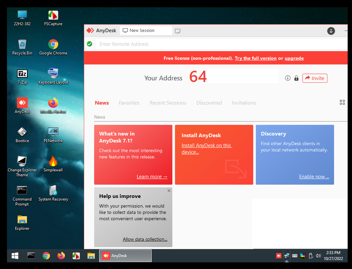The image size is (352, 269).
Task: Click Allow data collection link
Action: (145, 239)
